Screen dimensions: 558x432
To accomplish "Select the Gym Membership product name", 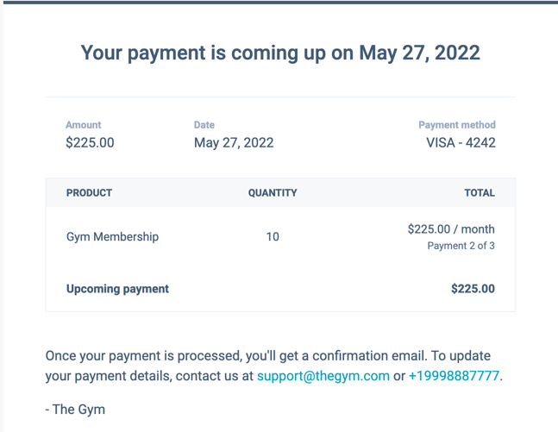I will point(112,236).
